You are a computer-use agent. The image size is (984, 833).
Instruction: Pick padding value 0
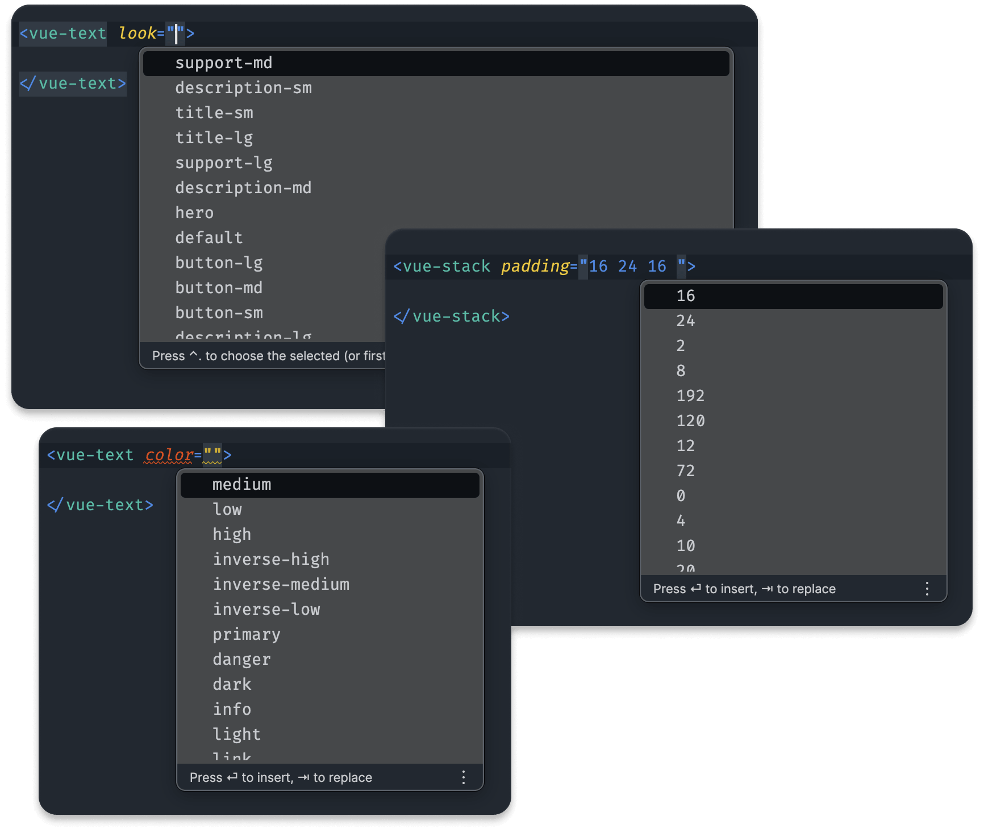tap(794, 496)
